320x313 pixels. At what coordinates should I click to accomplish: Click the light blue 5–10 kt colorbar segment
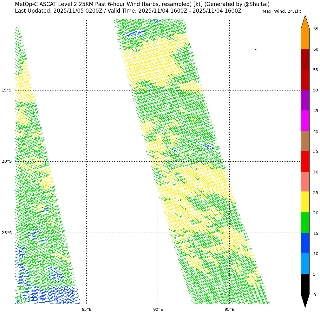305,263
